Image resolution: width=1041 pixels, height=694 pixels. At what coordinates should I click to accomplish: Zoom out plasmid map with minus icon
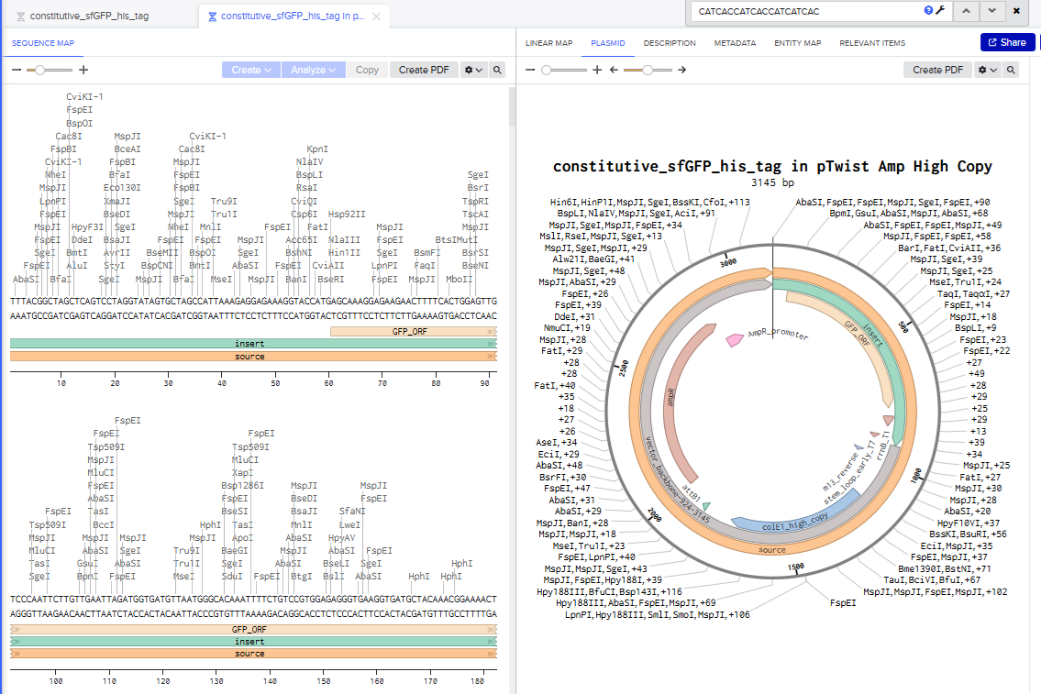[530, 70]
